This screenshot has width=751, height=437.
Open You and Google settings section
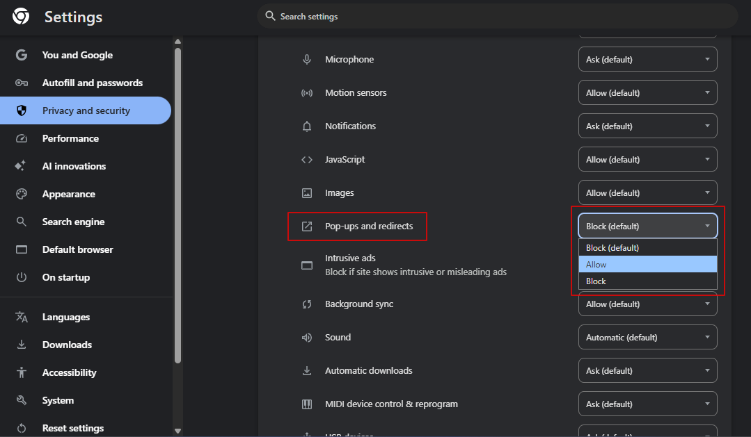click(x=85, y=55)
